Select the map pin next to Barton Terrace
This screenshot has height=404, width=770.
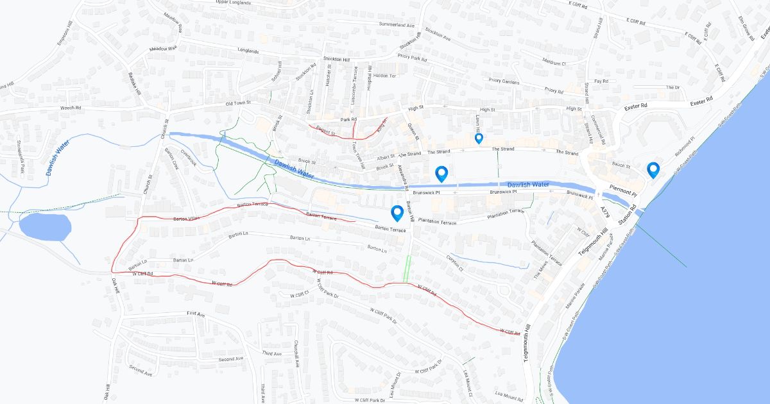tap(397, 214)
